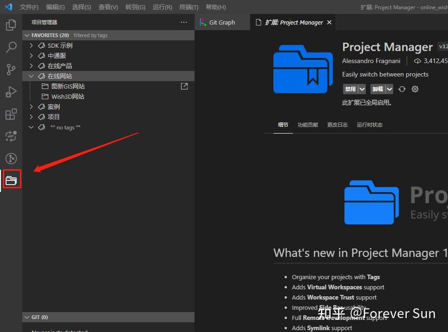The width and height of the screenshot is (448, 332).
Task: Select the 扩展: Project Manager editor tab
Action: pos(294,22)
